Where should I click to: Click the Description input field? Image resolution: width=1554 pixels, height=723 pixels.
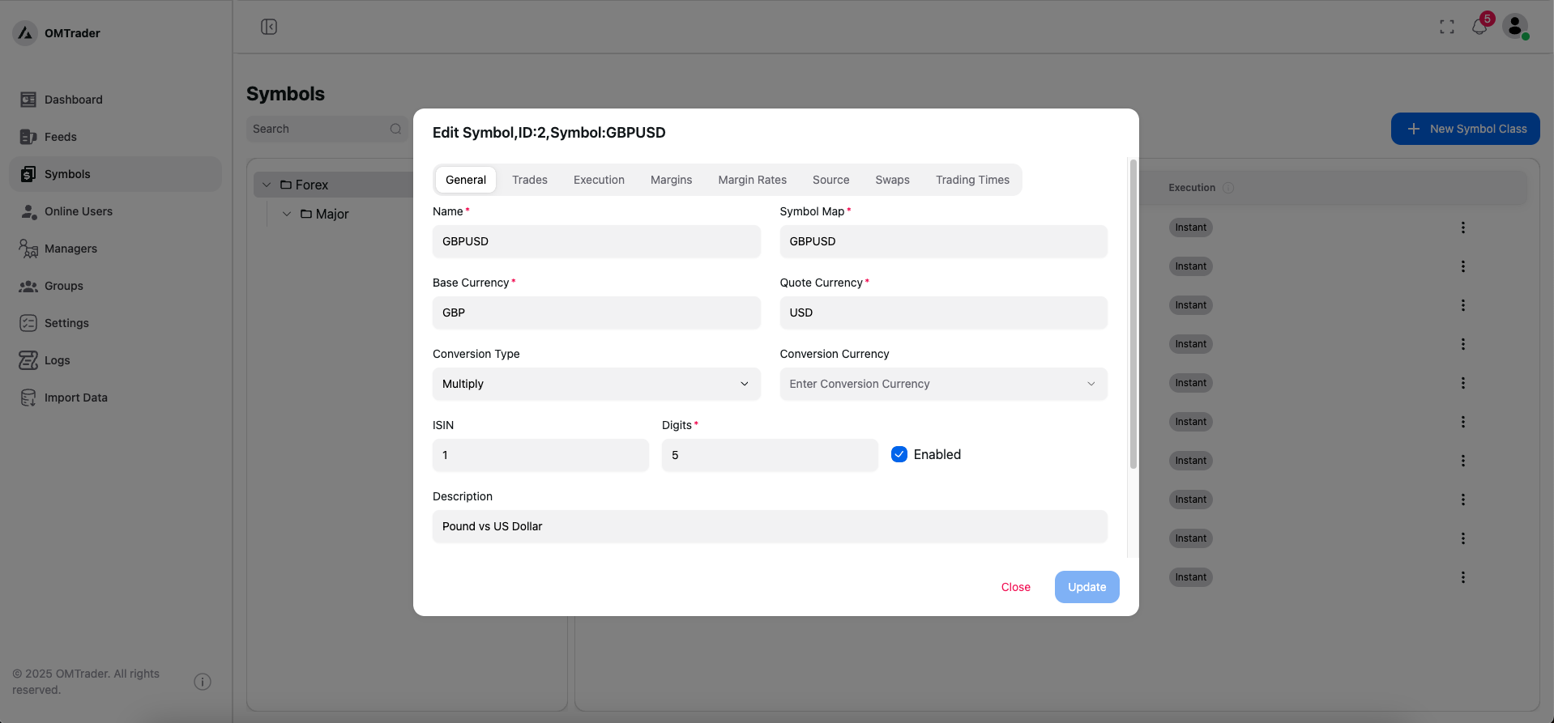point(769,526)
